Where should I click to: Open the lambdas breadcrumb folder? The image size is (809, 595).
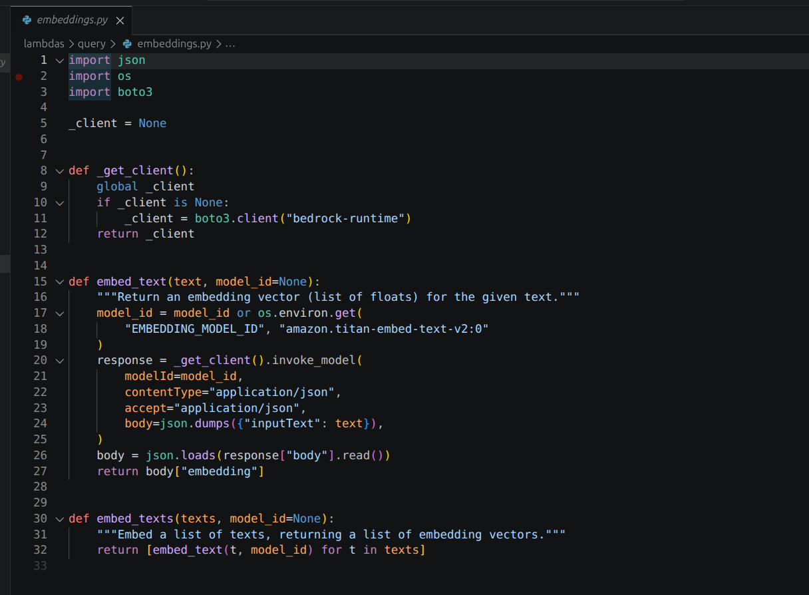pyautogui.click(x=44, y=44)
